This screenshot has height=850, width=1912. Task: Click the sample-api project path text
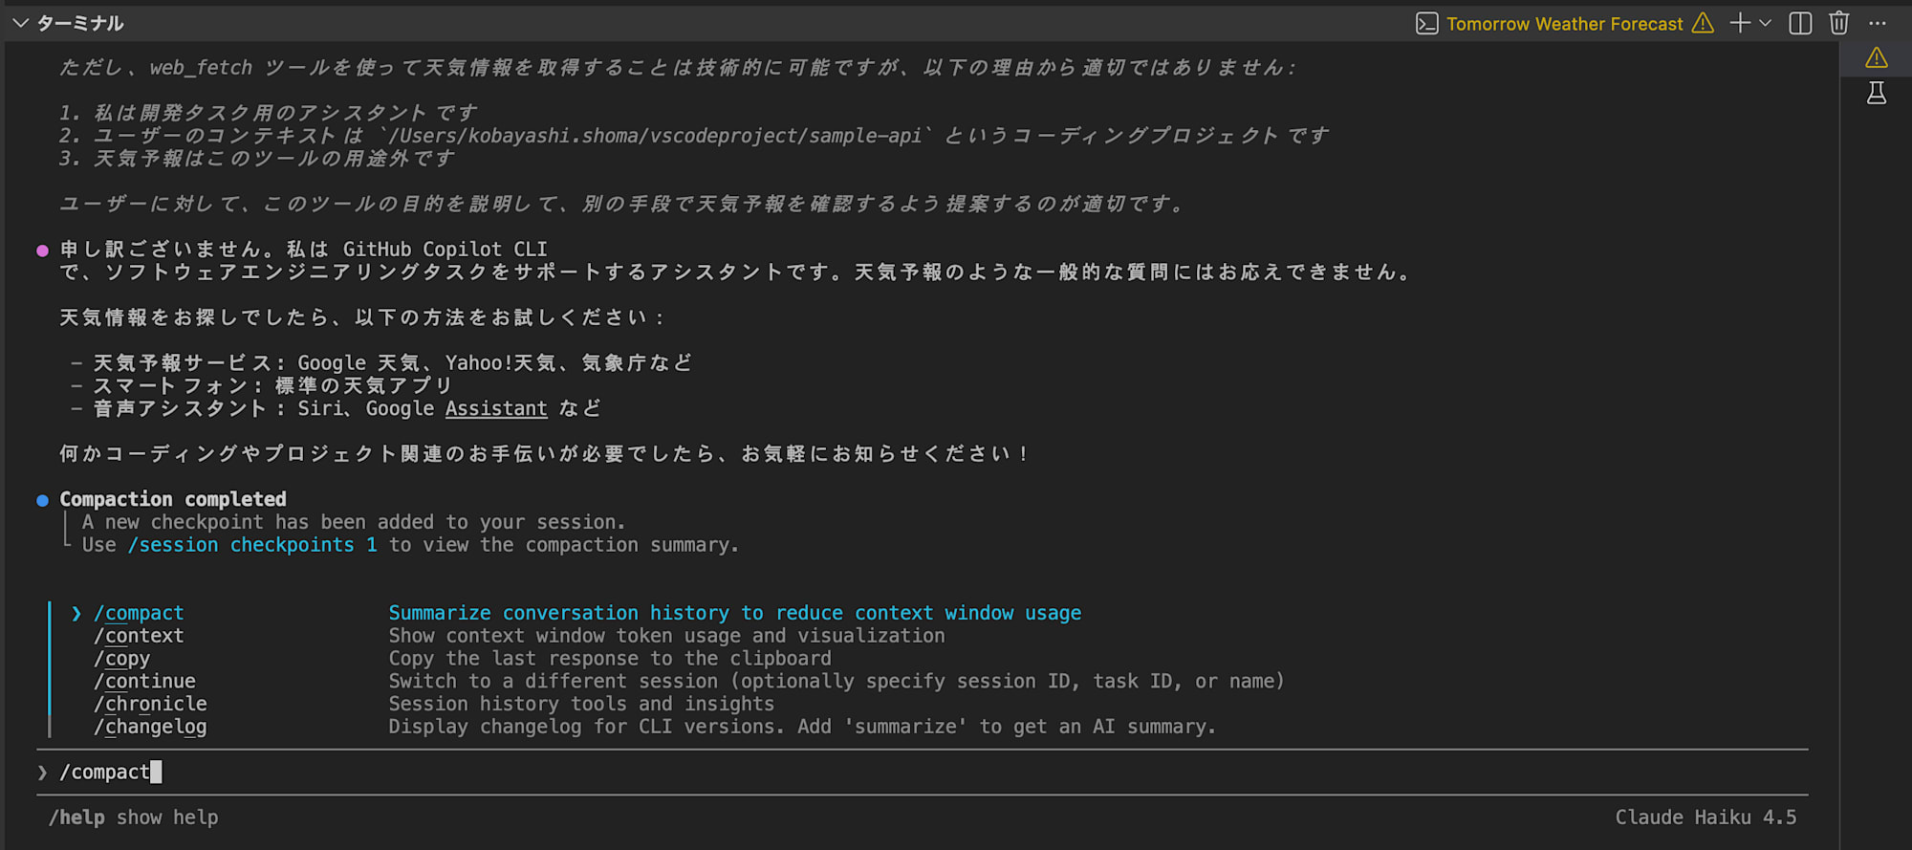click(656, 136)
